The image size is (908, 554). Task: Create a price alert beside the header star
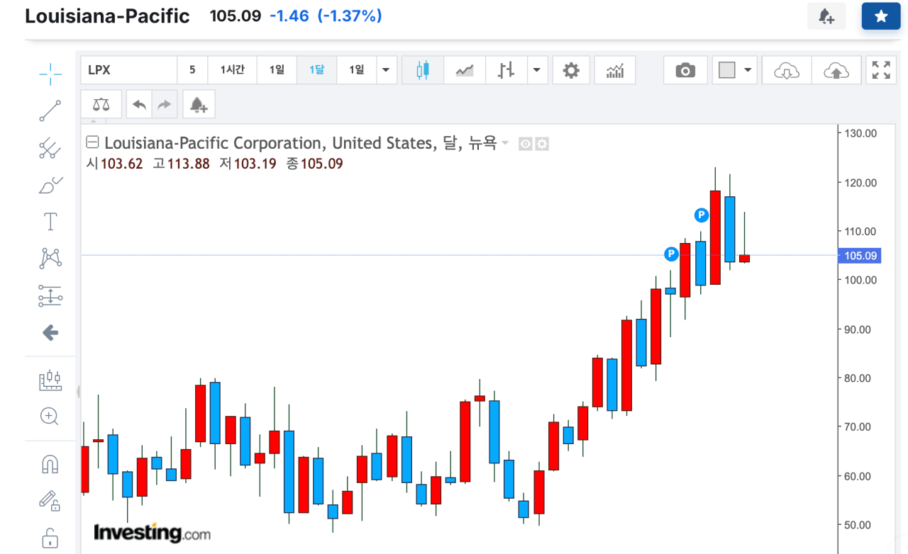pyautogui.click(x=826, y=16)
